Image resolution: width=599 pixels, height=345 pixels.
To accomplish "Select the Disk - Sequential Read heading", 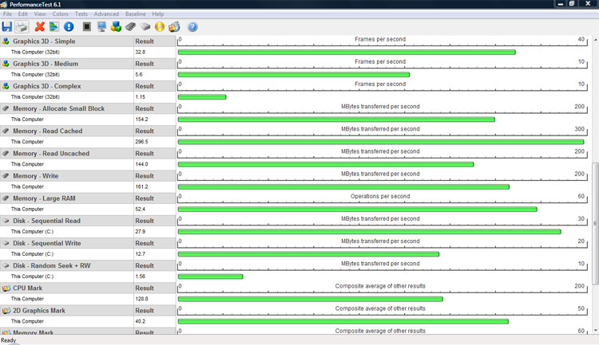I will (x=46, y=221).
